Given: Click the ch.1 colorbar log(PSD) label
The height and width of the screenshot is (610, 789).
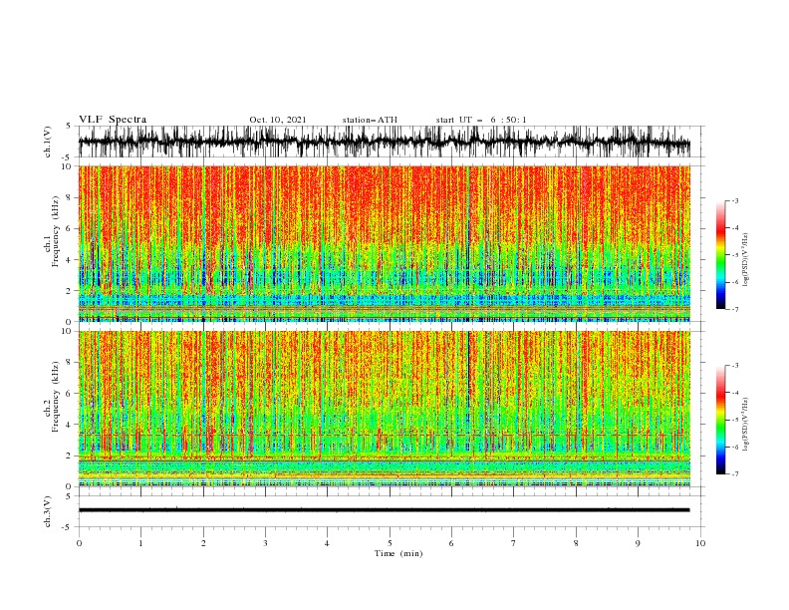Looking at the screenshot, I should coord(746,260).
